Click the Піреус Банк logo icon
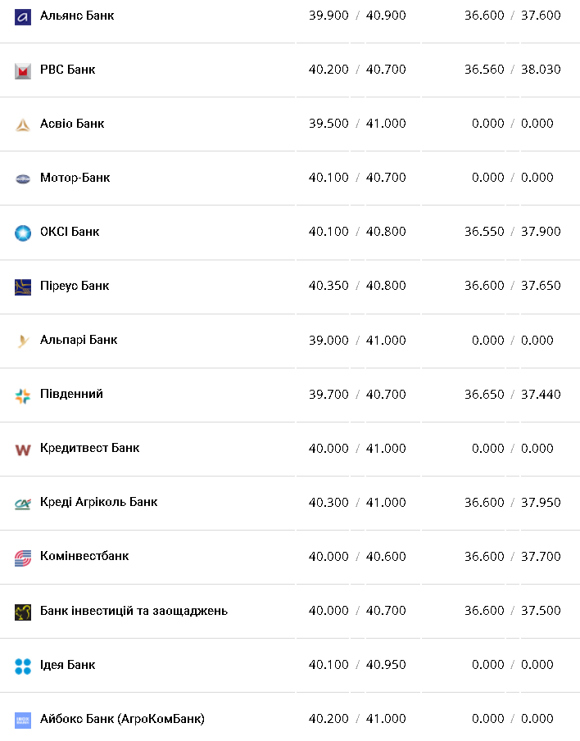580x741 pixels. pos(23,287)
